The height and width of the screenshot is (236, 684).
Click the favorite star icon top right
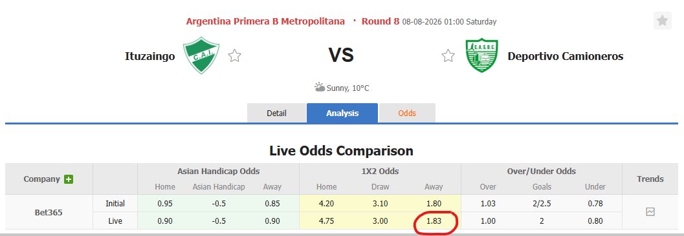click(x=662, y=21)
